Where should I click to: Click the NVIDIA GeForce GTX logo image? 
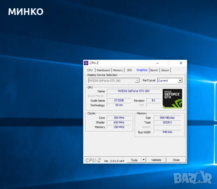pyautogui.click(x=172, y=98)
